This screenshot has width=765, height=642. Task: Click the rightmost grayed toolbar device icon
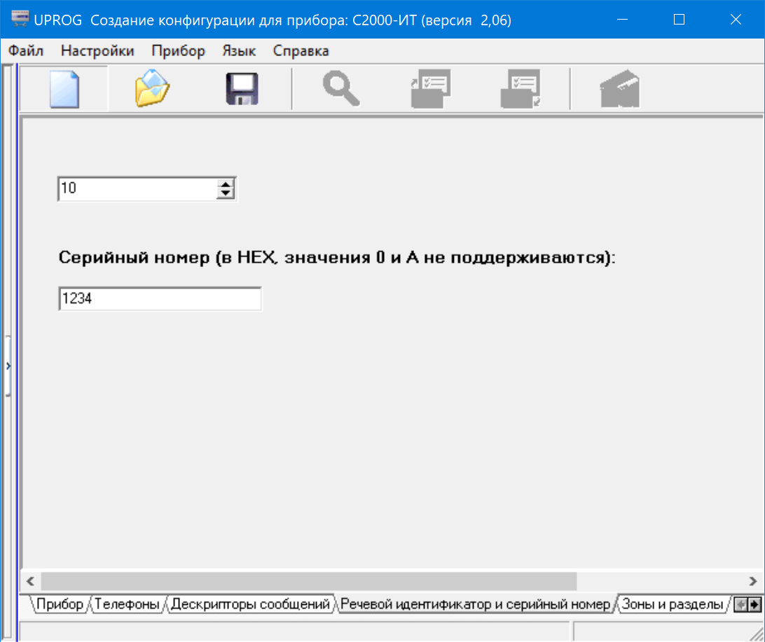tap(619, 88)
